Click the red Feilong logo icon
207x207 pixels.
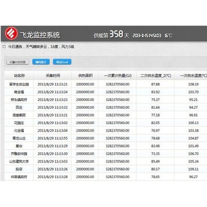(11, 33)
